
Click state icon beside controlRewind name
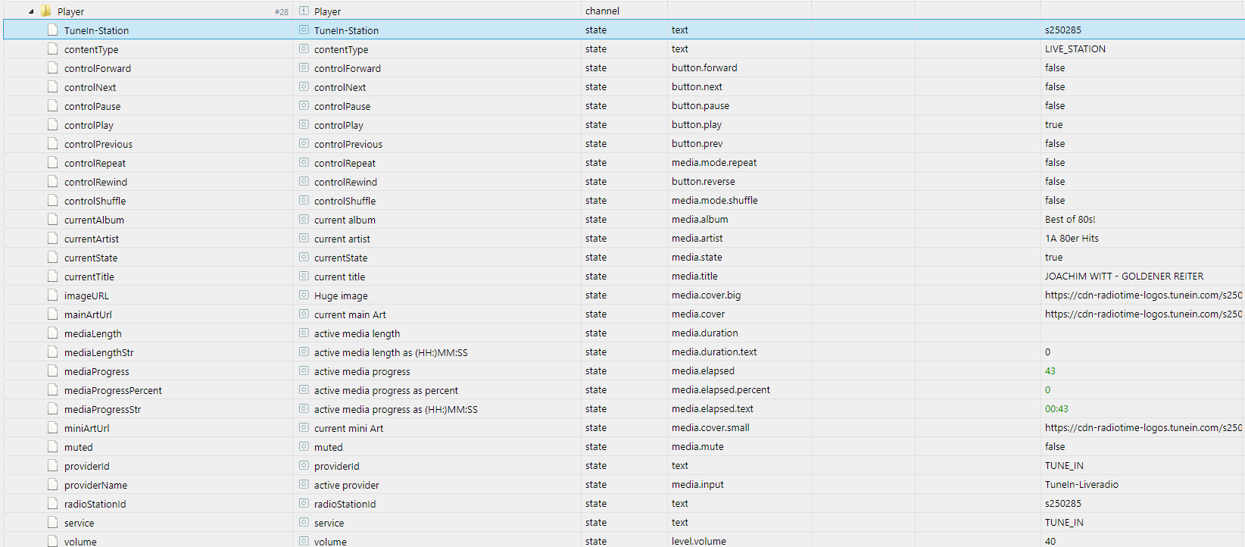304,182
